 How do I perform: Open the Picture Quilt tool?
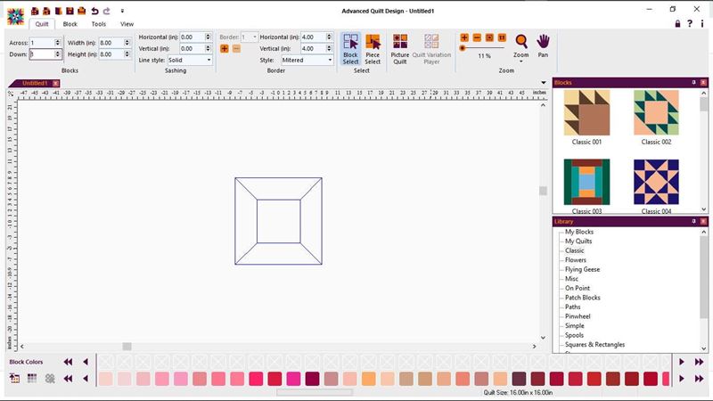point(400,49)
